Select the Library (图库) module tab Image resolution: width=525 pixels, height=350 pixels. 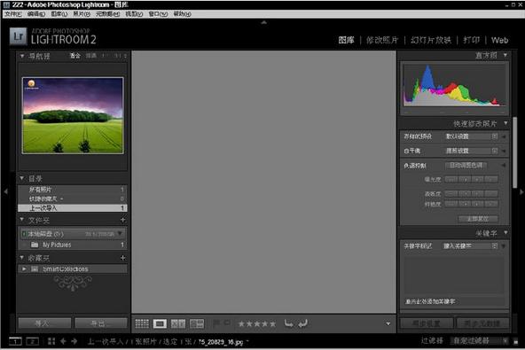click(346, 40)
